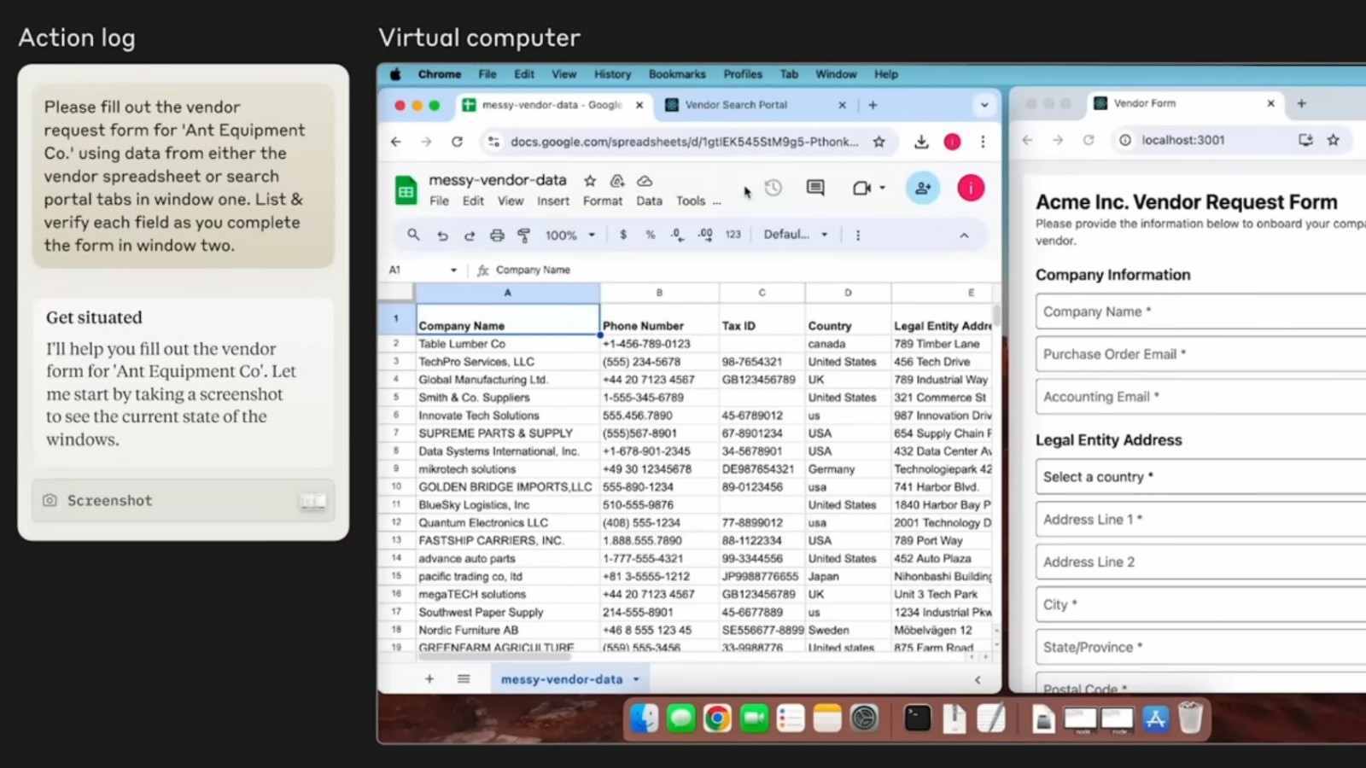Click the Accounting Email field
The height and width of the screenshot is (768, 1366).
(x=1200, y=397)
